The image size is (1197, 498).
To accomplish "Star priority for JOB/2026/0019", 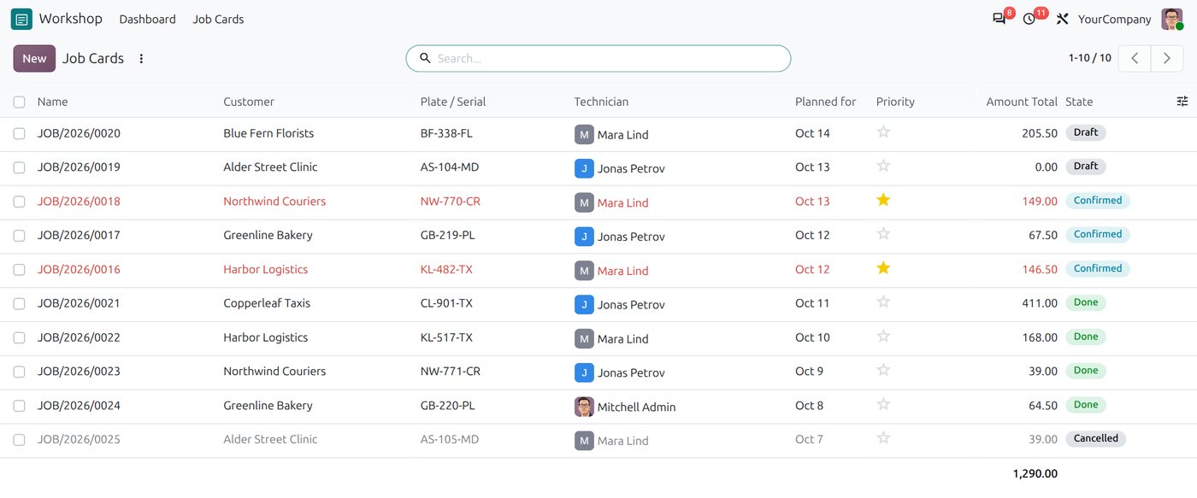I will point(883,166).
